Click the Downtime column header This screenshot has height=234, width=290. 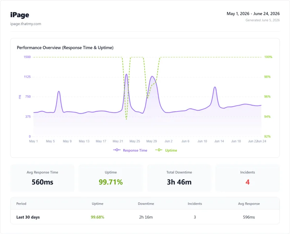146,204
